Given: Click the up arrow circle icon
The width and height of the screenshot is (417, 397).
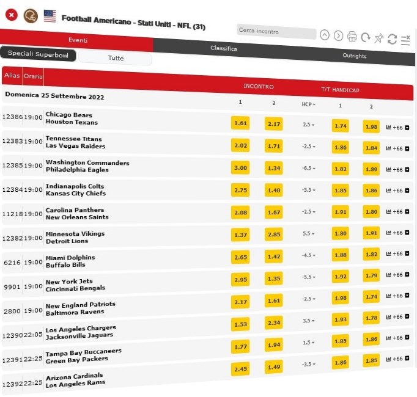Looking at the screenshot, I should tap(325, 35).
